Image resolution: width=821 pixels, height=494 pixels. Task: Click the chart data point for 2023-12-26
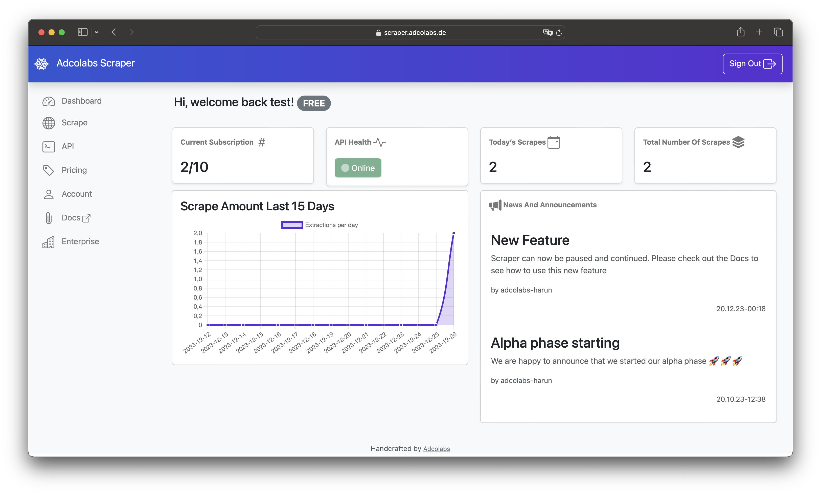tap(453, 233)
